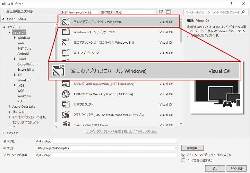Open the 場所 location path dropdown arrow

click(175, 148)
